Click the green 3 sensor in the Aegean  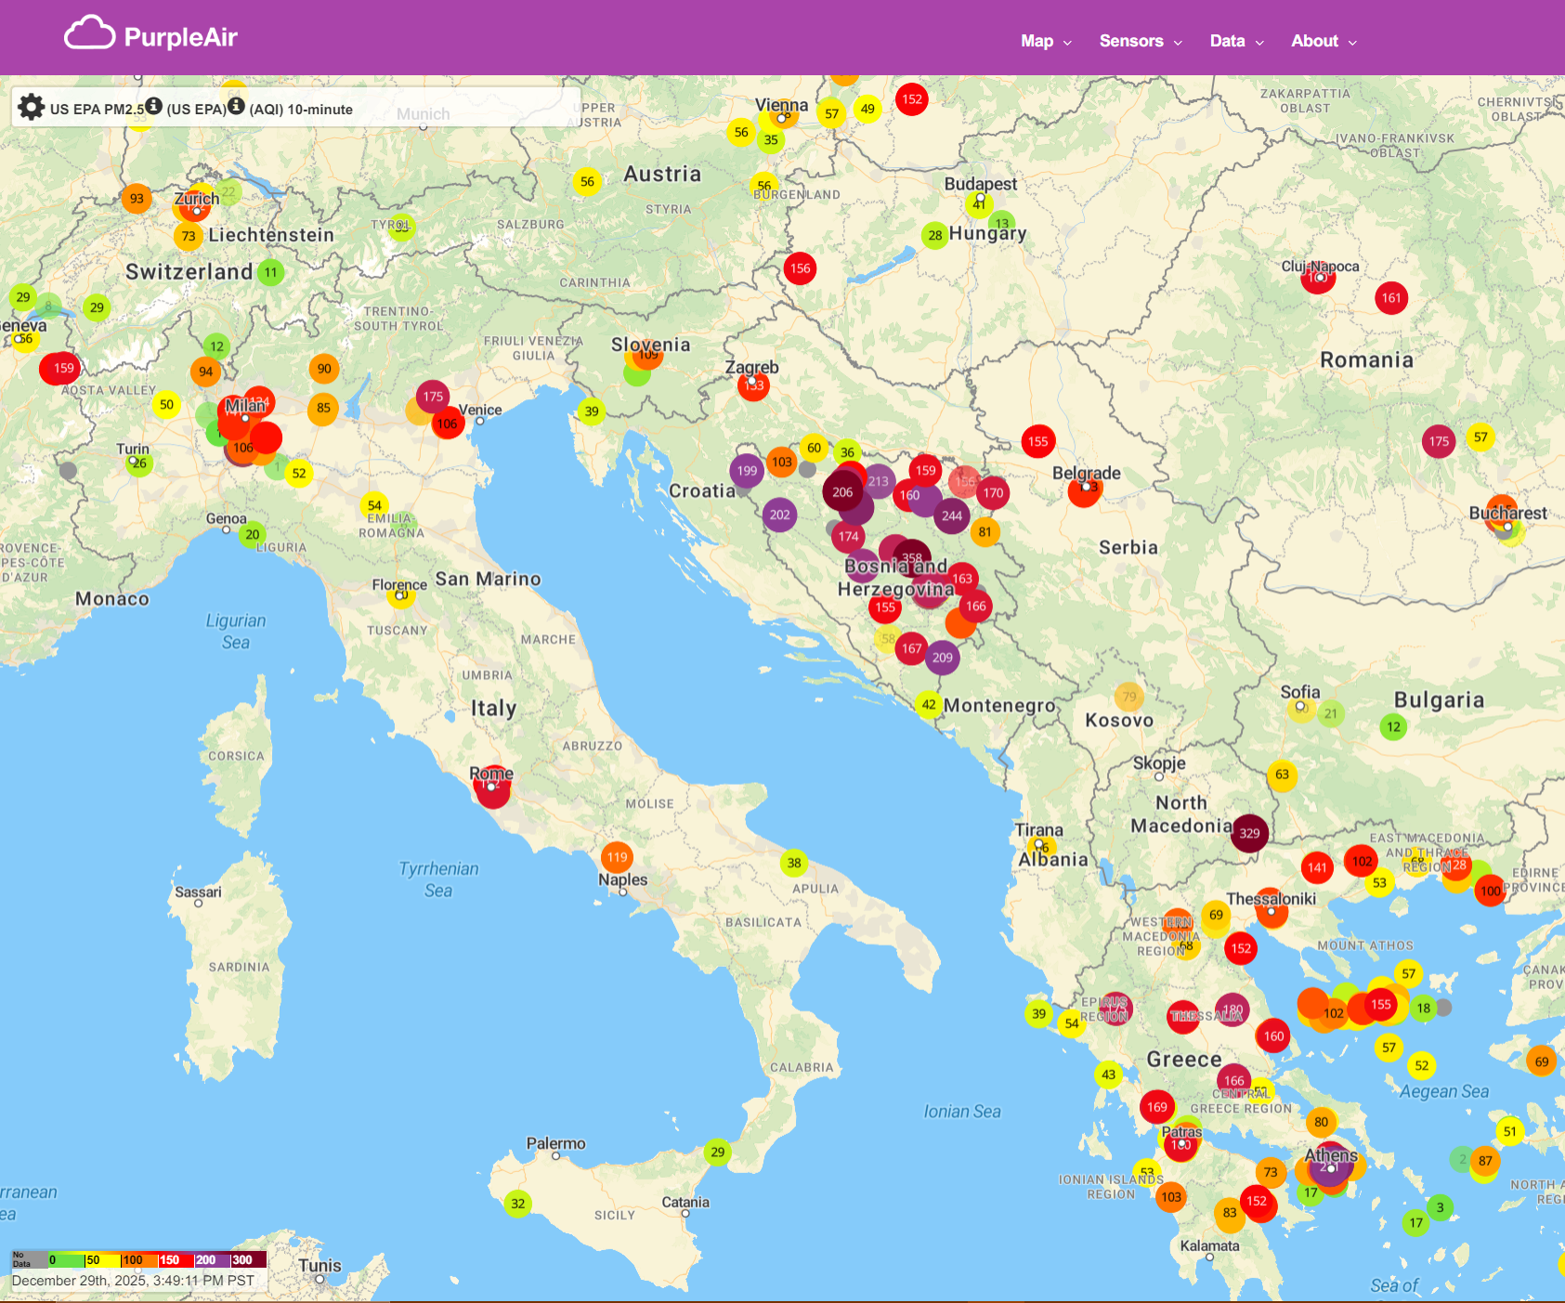pyautogui.click(x=1440, y=1207)
